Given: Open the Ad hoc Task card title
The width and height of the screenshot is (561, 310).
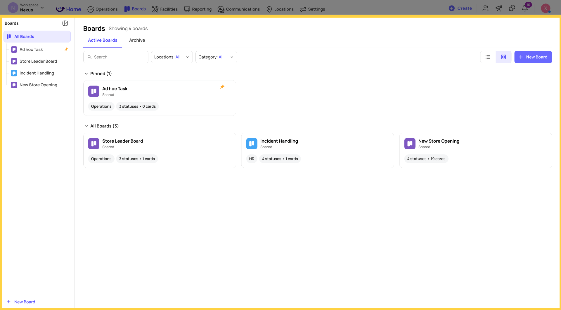Looking at the screenshot, I should click(115, 89).
